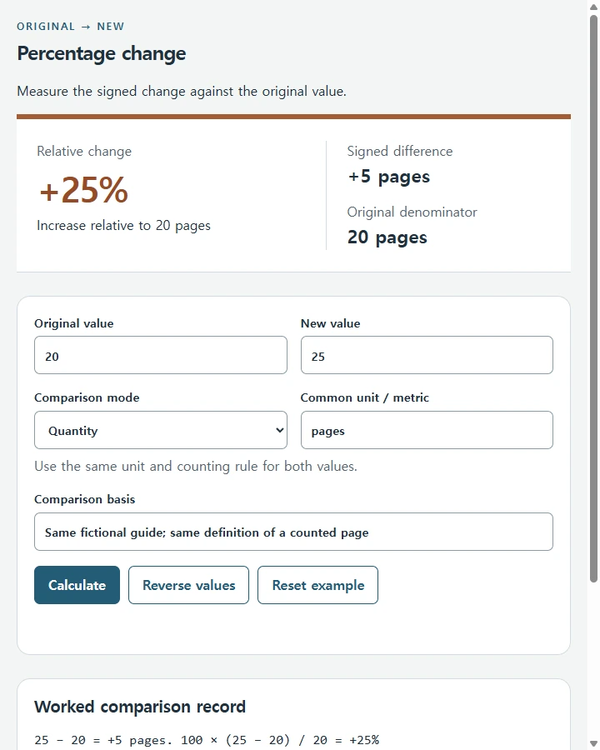This screenshot has width=600, height=750.
Task: Click the +25% relative change result
Action: pyautogui.click(x=83, y=190)
